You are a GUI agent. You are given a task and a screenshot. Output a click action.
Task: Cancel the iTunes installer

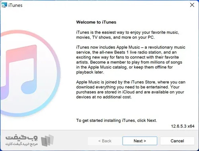[x=177, y=141]
